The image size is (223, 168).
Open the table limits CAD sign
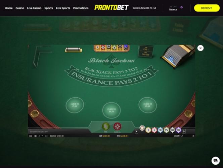pyautogui.click(x=146, y=52)
